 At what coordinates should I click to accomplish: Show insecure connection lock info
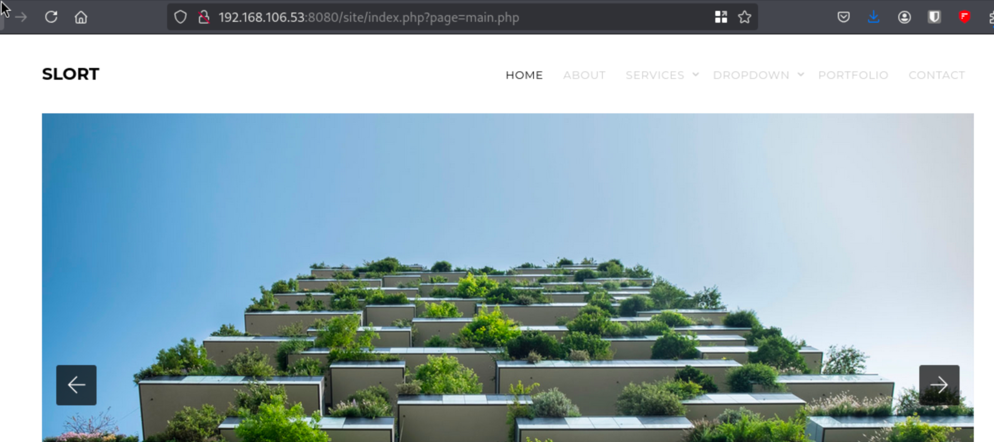(x=204, y=17)
